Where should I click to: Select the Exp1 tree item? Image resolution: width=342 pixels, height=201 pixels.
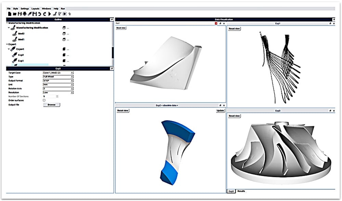click(x=21, y=61)
